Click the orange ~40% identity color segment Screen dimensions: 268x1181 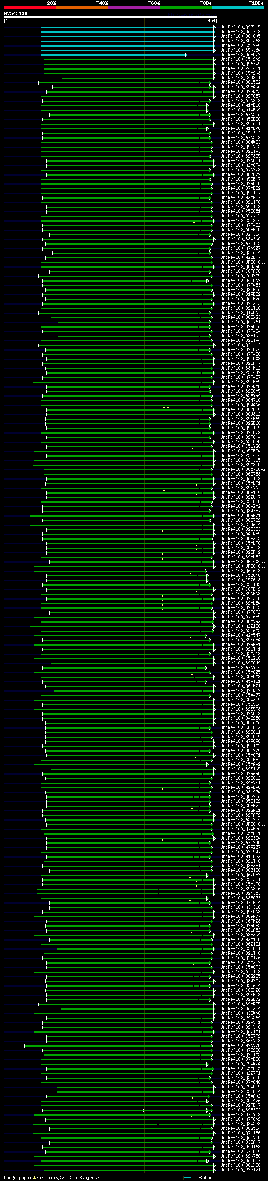coord(82,8)
